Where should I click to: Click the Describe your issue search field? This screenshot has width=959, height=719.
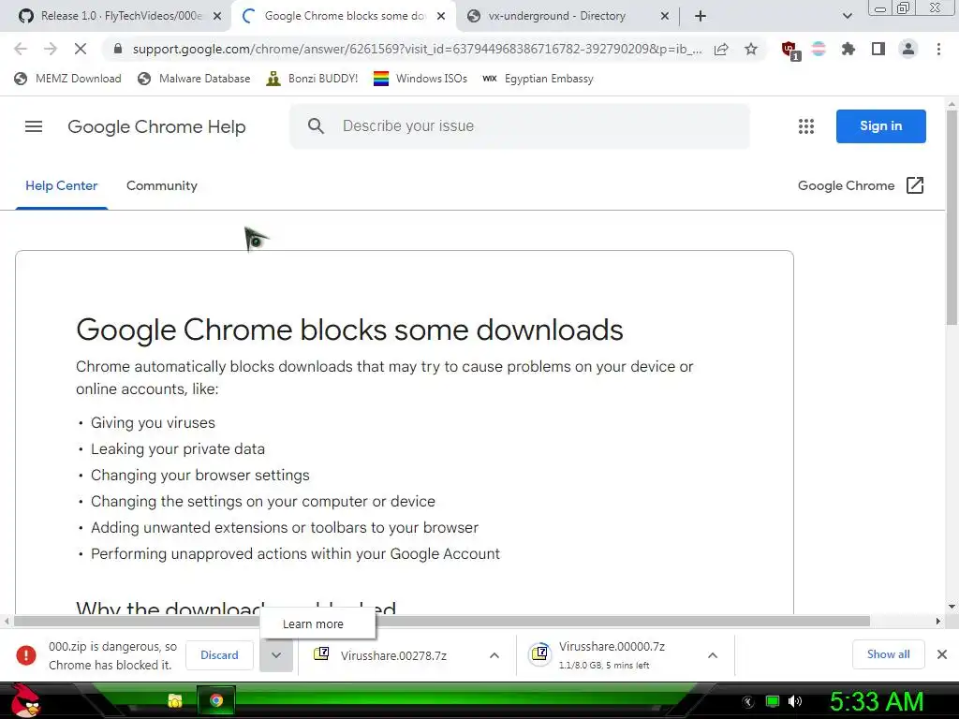tap(520, 126)
